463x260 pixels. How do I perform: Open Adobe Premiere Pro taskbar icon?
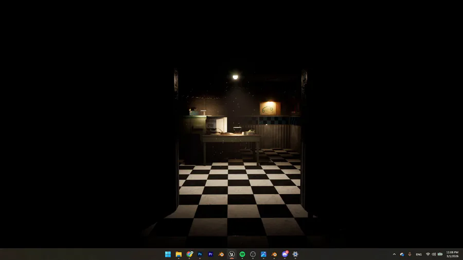click(210, 254)
